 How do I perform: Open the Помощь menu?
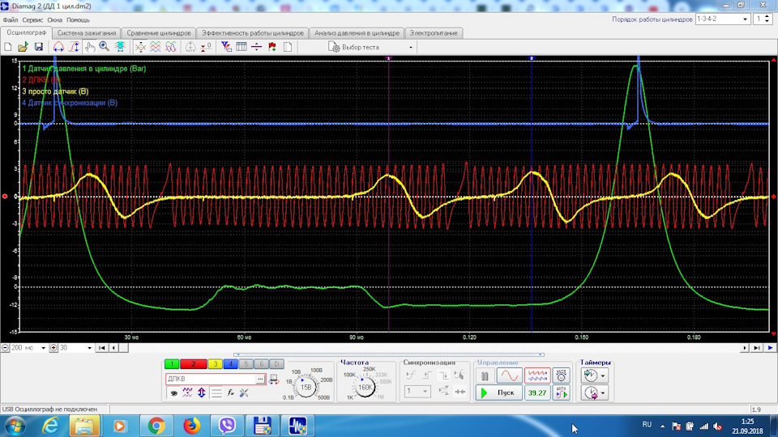[x=78, y=19]
